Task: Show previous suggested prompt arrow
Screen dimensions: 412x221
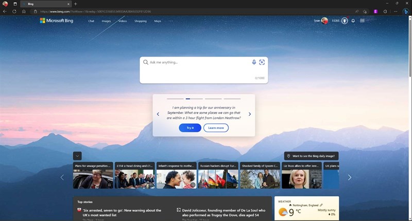Action: click(158, 114)
